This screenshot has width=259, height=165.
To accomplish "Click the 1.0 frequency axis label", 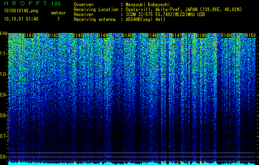I will pos(3,74).
